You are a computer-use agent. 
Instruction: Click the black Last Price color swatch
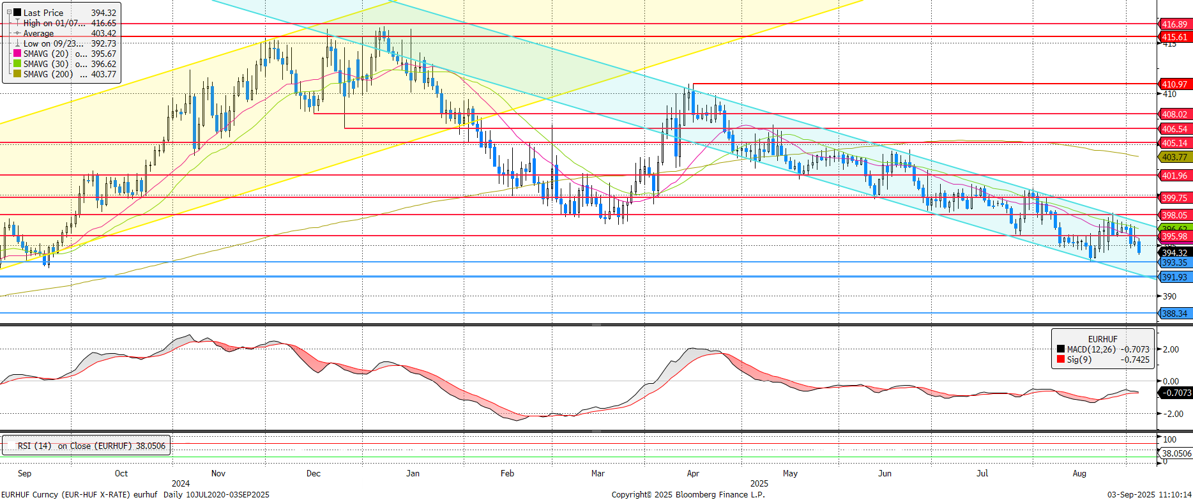[17, 12]
